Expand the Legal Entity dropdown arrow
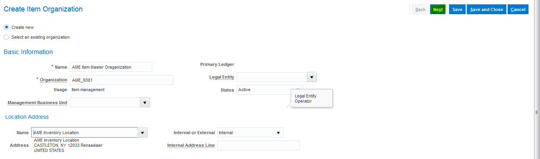 click(x=312, y=77)
